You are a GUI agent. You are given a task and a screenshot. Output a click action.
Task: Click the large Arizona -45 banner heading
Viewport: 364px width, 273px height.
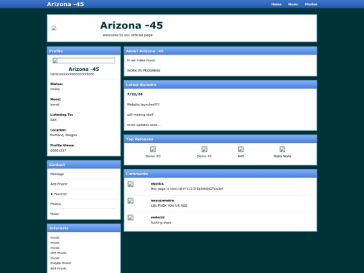(131, 26)
